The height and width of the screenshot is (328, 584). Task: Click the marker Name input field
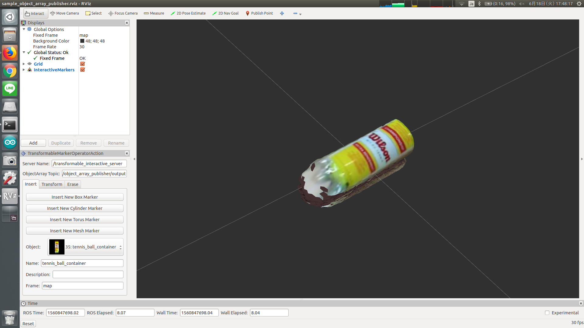point(82,263)
